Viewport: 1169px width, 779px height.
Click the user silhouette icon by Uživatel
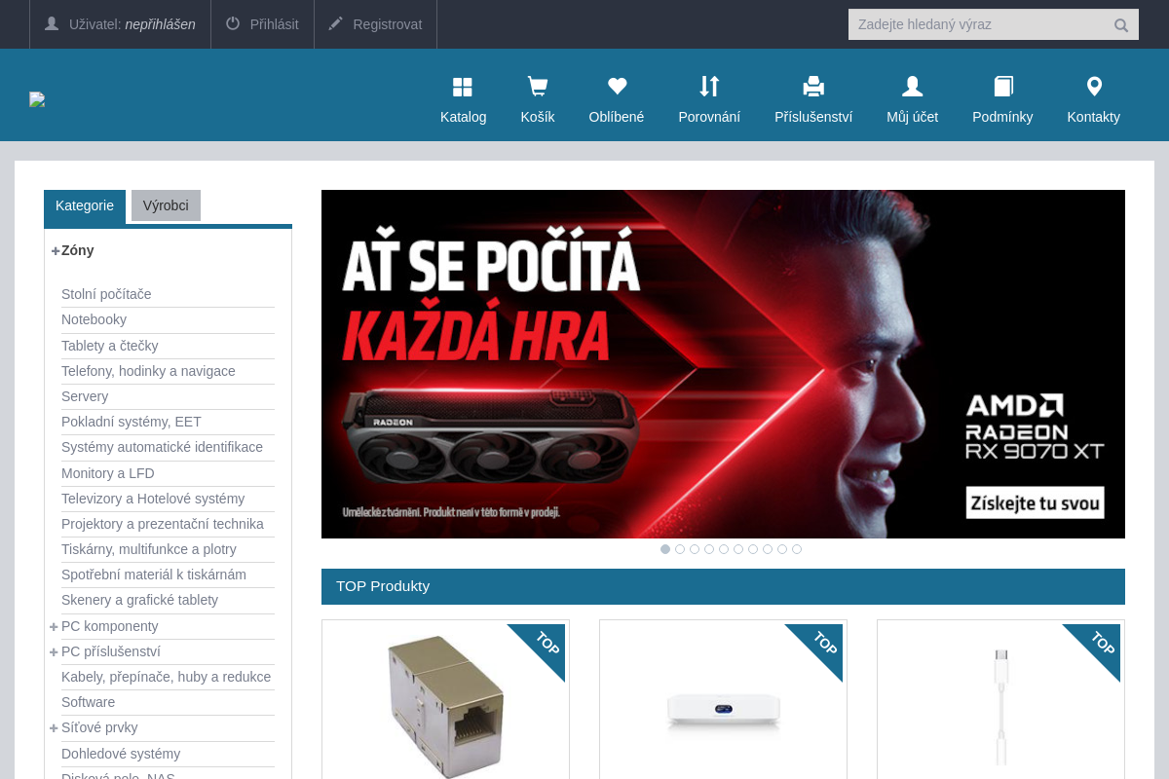(x=52, y=23)
